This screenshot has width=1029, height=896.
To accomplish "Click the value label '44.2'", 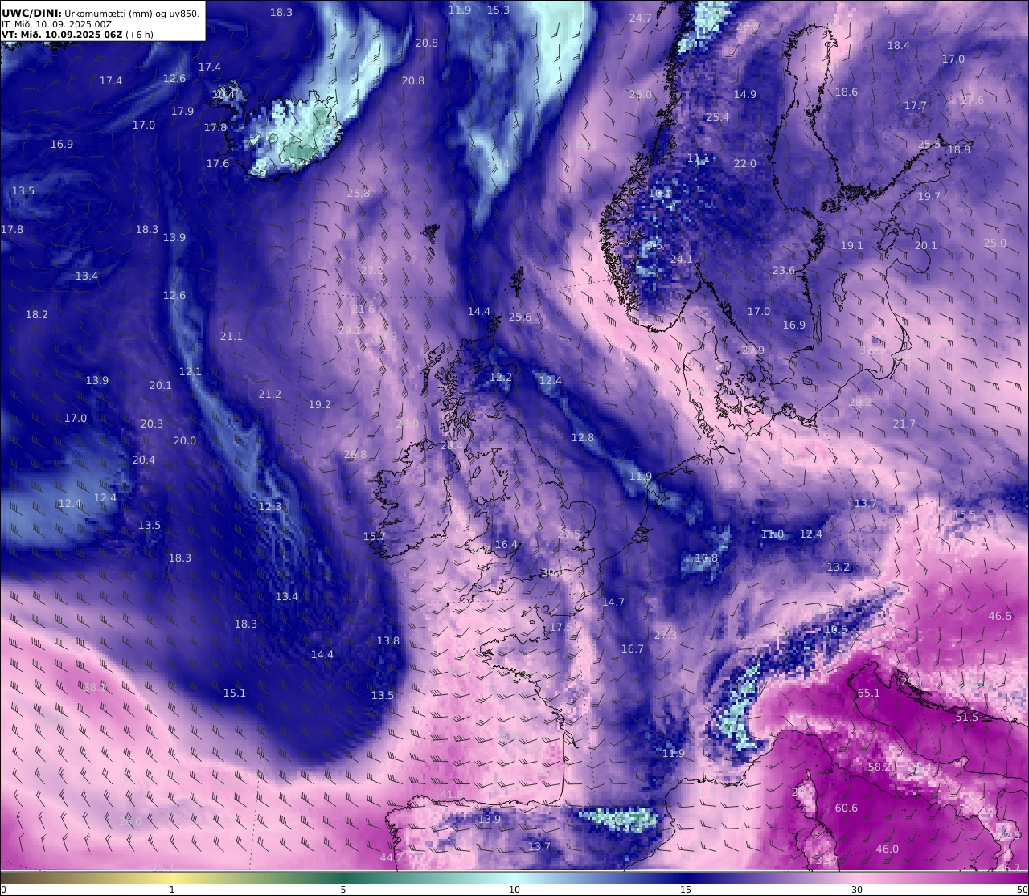I will [392, 857].
